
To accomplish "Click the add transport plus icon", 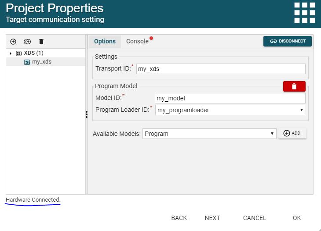I will (x=13, y=42).
